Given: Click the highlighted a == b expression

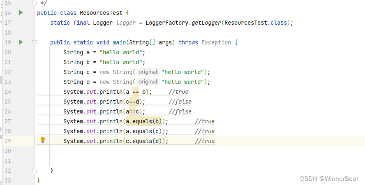Looking at the screenshot, I should [x=136, y=92].
